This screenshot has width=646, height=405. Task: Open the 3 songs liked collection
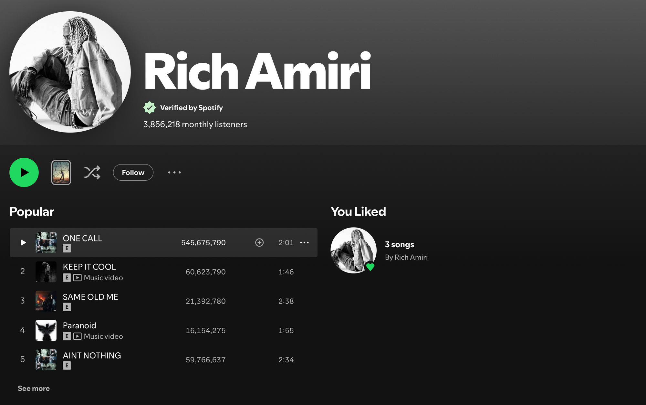click(400, 244)
